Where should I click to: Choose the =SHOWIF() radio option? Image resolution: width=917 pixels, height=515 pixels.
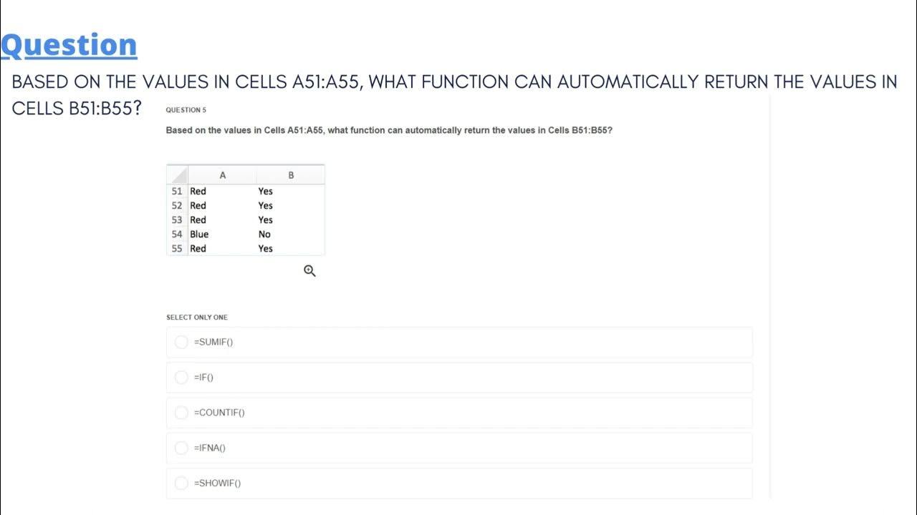pyautogui.click(x=181, y=483)
